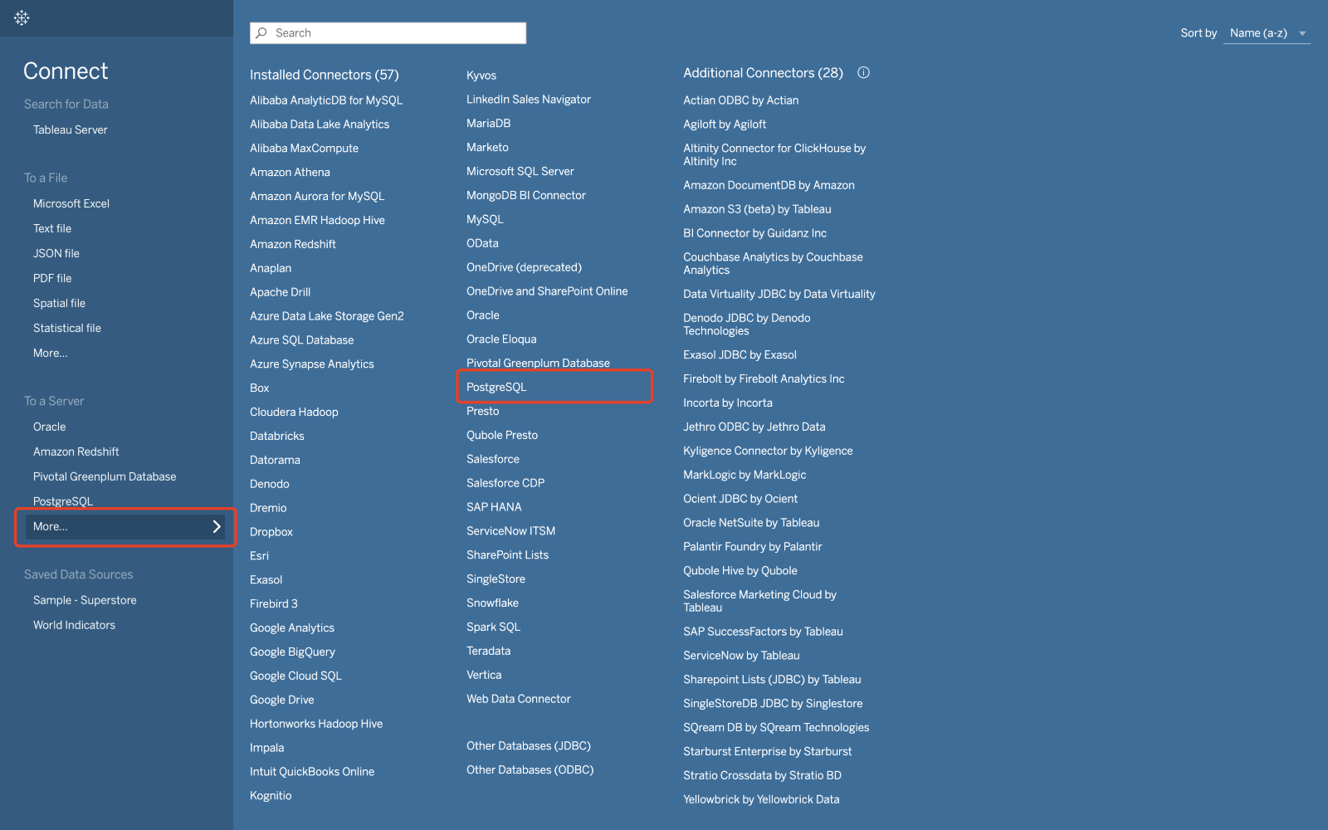
Task: Select Google Analytics connector
Action: click(292, 627)
